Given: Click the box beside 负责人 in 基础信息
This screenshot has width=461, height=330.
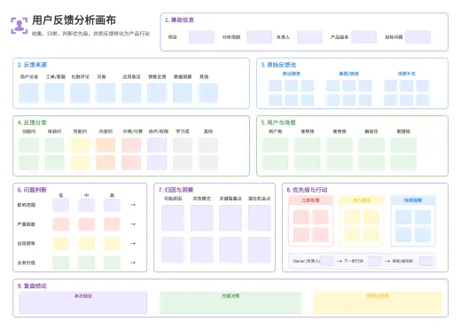Looking at the screenshot, I should (309, 37).
